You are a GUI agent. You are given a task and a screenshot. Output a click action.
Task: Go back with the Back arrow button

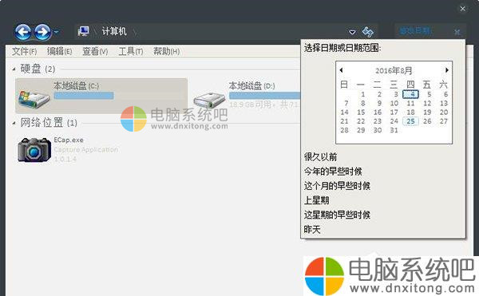tap(23, 32)
